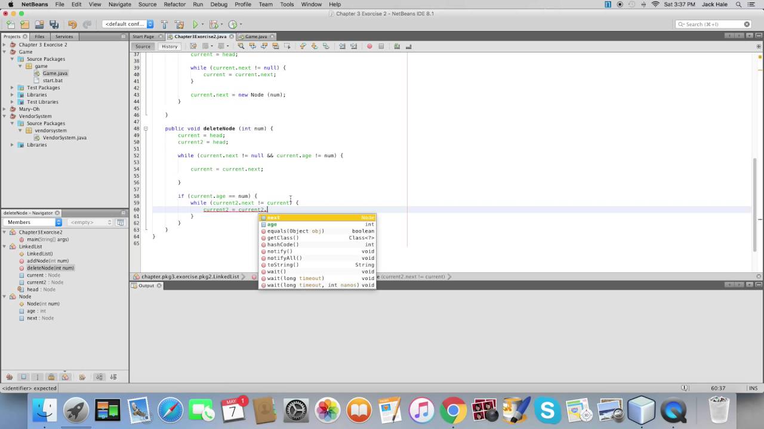The height and width of the screenshot is (429, 764).
Task: Collapse LinkedList class in Navigator
Action: (5, 247)
